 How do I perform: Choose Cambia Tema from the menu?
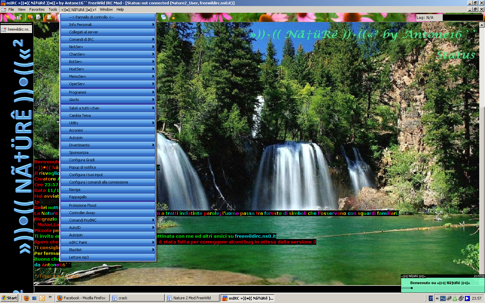(x=108, y=115)
